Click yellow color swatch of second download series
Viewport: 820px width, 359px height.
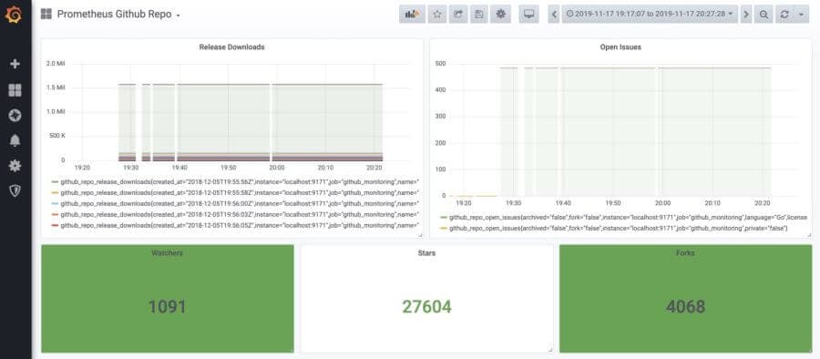55,192
